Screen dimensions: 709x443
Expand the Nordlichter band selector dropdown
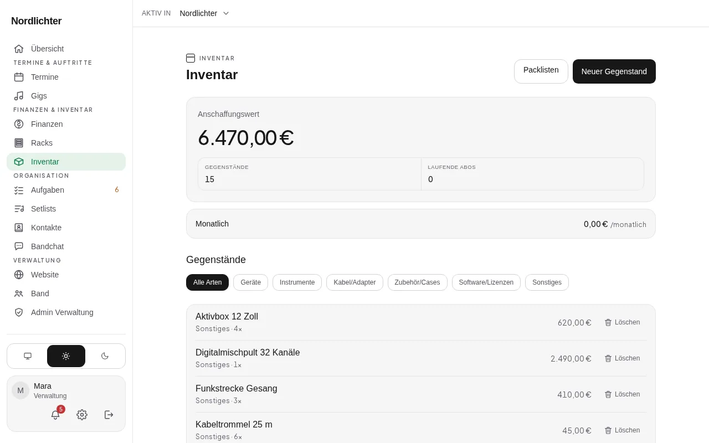(204, 13)
